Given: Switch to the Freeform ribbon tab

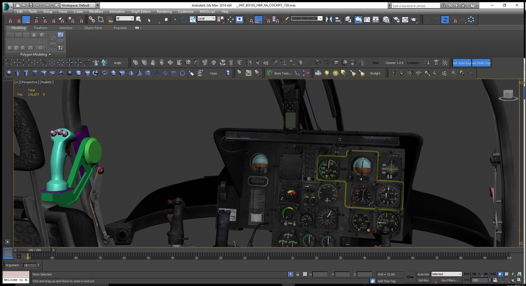Looking at the screenshot, I should [41, 28].
